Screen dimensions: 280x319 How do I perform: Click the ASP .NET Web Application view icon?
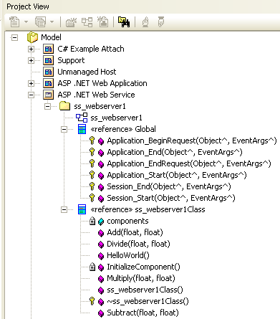click(x=48, y=83)
